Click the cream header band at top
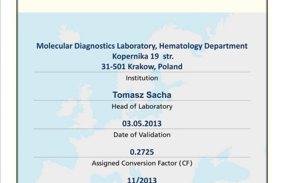 142,6
